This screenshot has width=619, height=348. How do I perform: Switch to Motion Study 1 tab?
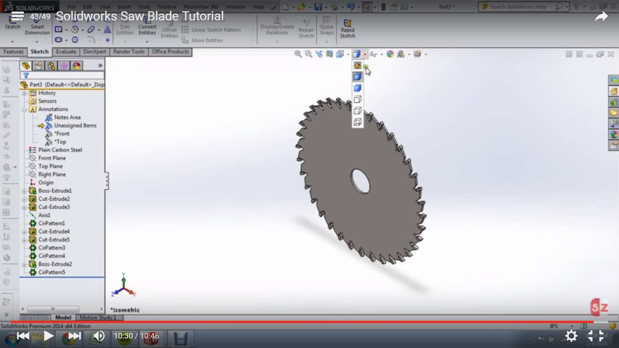click(98, 318)
